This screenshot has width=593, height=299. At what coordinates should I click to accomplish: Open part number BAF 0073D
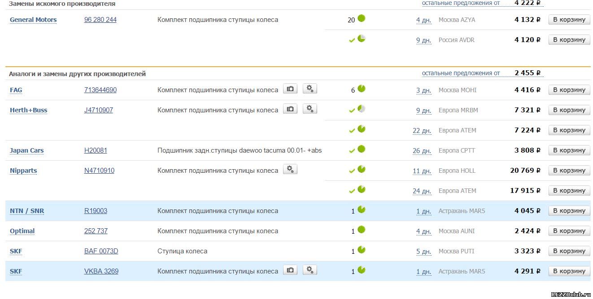[x=101, y=251]
